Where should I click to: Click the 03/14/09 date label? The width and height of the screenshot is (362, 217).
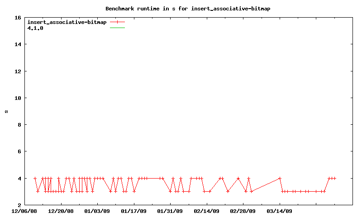pyautogui.click(x=280, y=211)
